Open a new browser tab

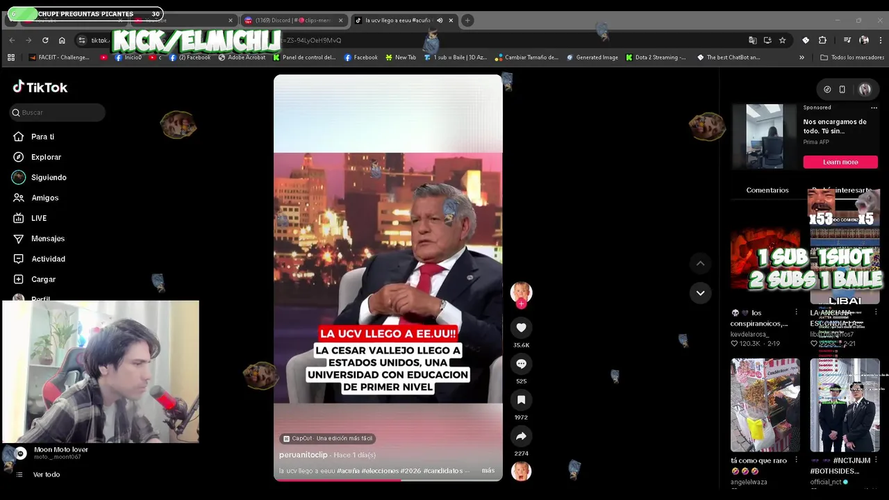[467, 20]
